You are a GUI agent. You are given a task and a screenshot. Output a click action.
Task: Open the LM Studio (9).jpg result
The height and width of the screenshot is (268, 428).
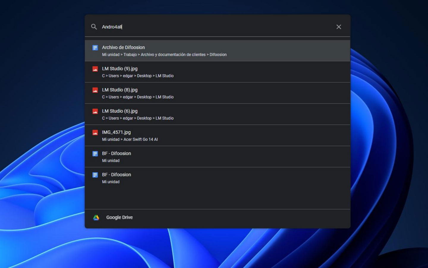point(218,72)
